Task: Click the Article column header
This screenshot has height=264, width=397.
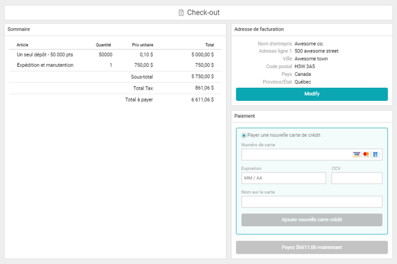Action: click(x=22, y=45)
